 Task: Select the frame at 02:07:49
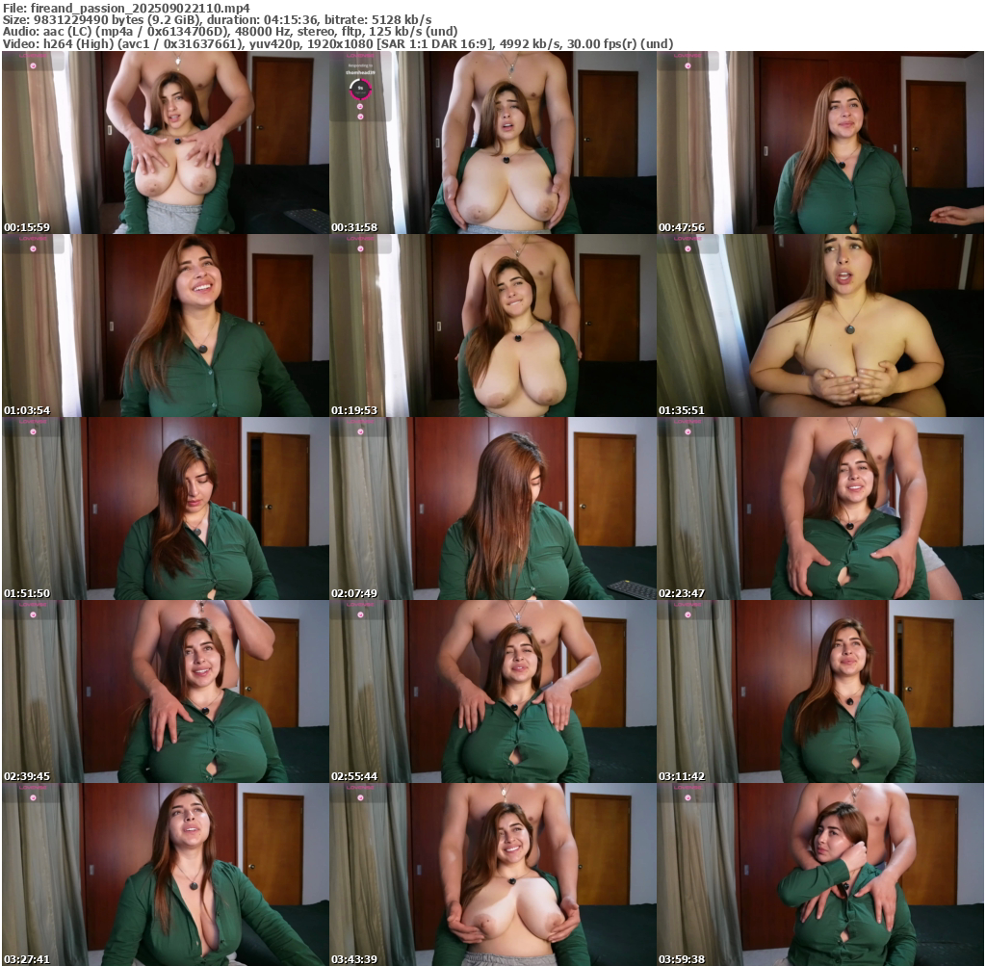492,509
